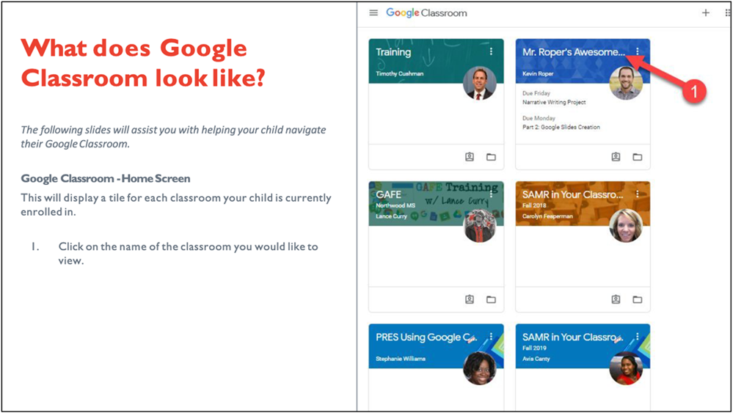Click Lance Curry's profile photo
This screenshot has height=413, width=733.
tap(479, 226)
